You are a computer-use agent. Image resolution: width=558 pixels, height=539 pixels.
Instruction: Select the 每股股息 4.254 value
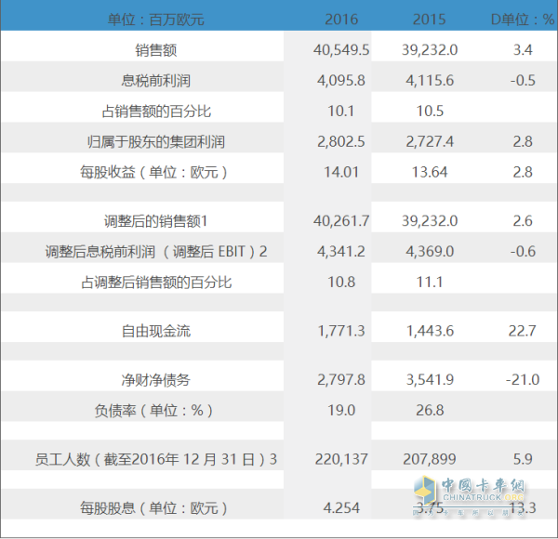point(342,508)
